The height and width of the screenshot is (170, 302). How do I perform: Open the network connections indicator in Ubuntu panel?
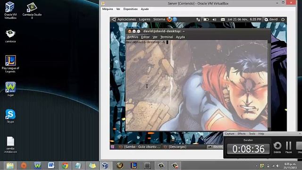click(x=198, y=19)
